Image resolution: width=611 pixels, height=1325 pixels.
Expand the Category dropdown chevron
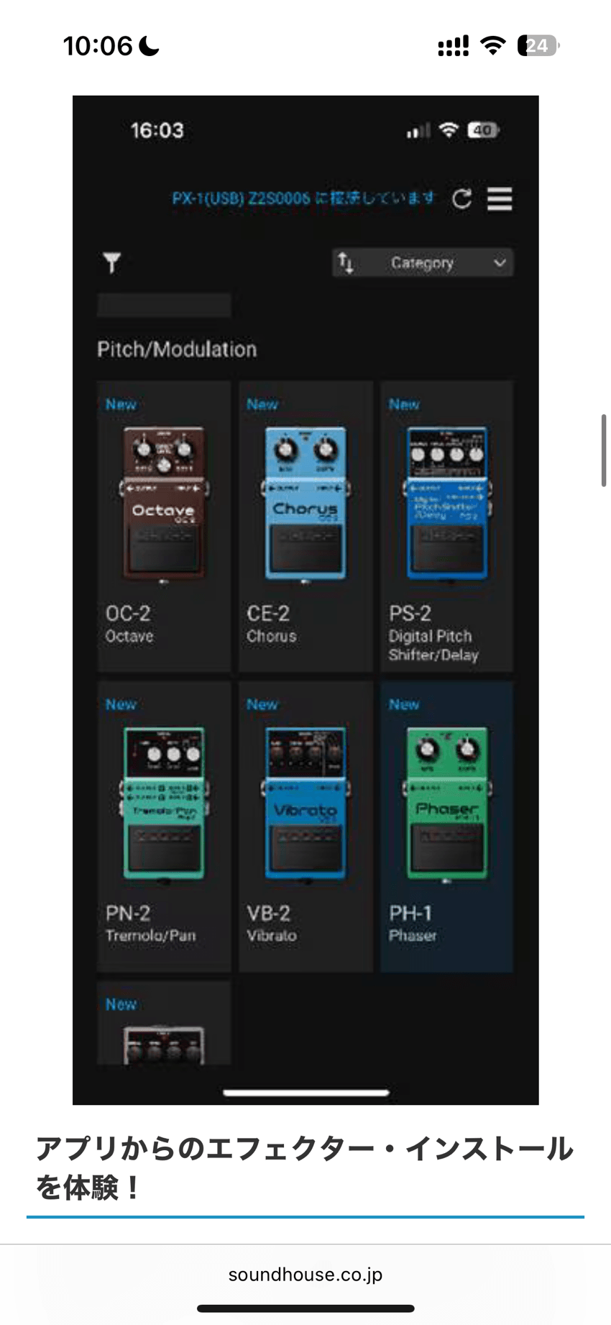(500, 263)
